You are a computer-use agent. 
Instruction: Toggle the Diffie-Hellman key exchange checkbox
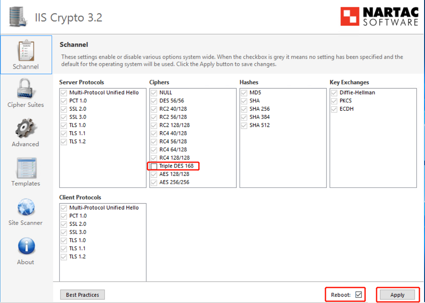click(x=334, y=93)
